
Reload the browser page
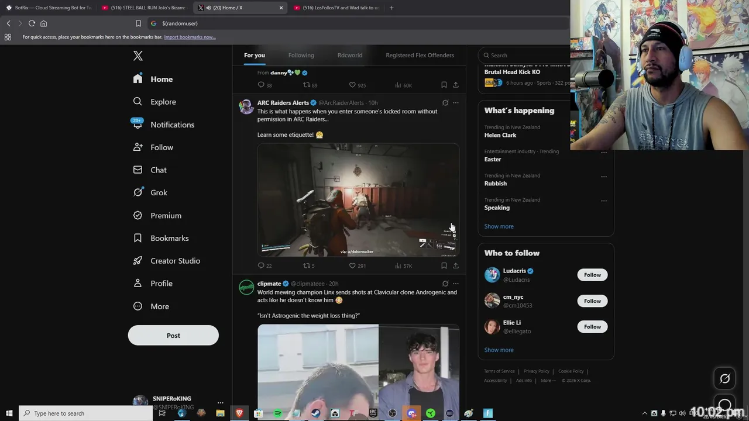click(32, 23)
